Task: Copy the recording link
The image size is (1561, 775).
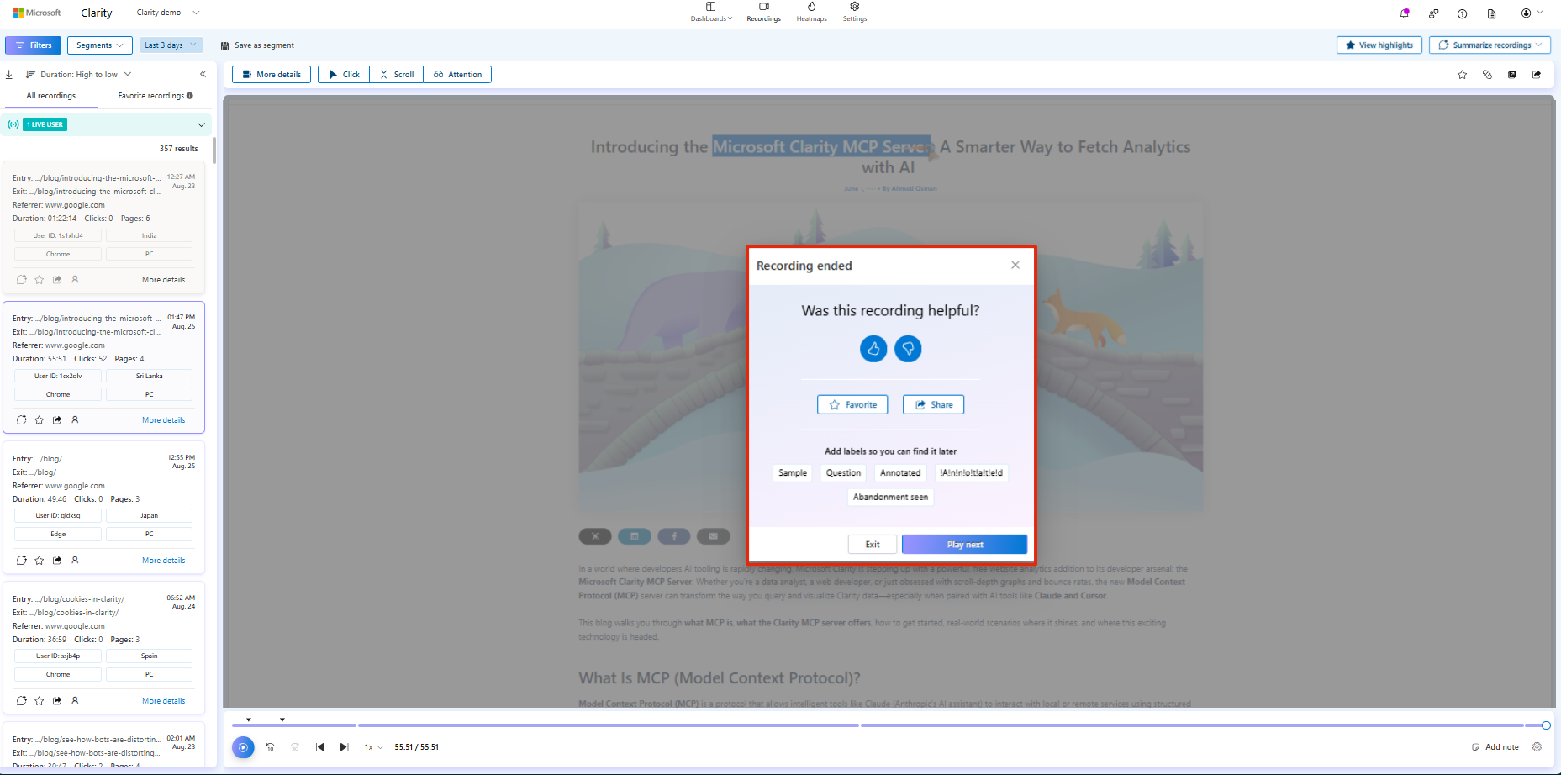Action: 1487,74
